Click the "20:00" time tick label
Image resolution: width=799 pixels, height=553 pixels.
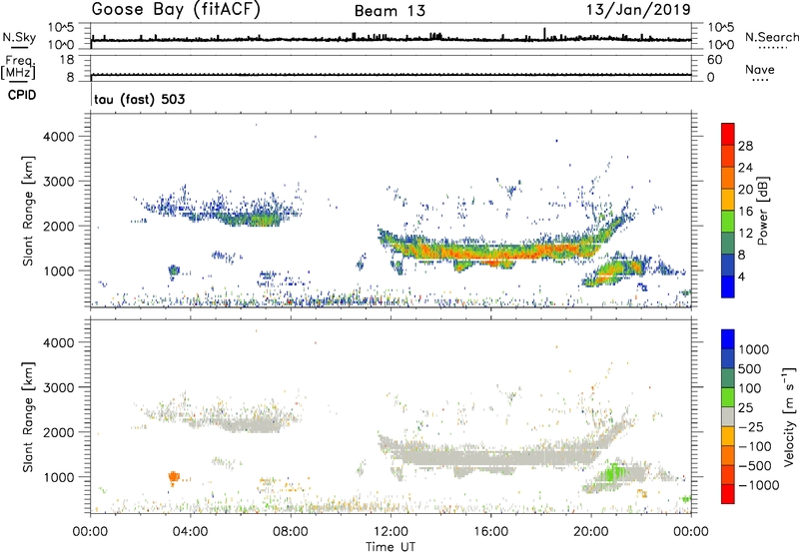(x=591, y=532)
